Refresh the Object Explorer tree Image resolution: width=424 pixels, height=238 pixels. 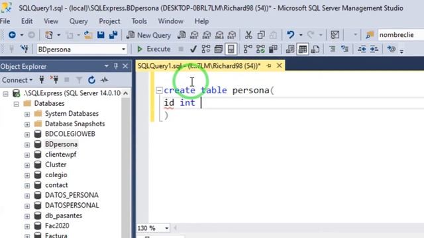(x=91, y=80)
